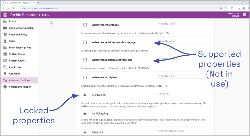Open browser extensions puzzle icon

pos(232,8)
